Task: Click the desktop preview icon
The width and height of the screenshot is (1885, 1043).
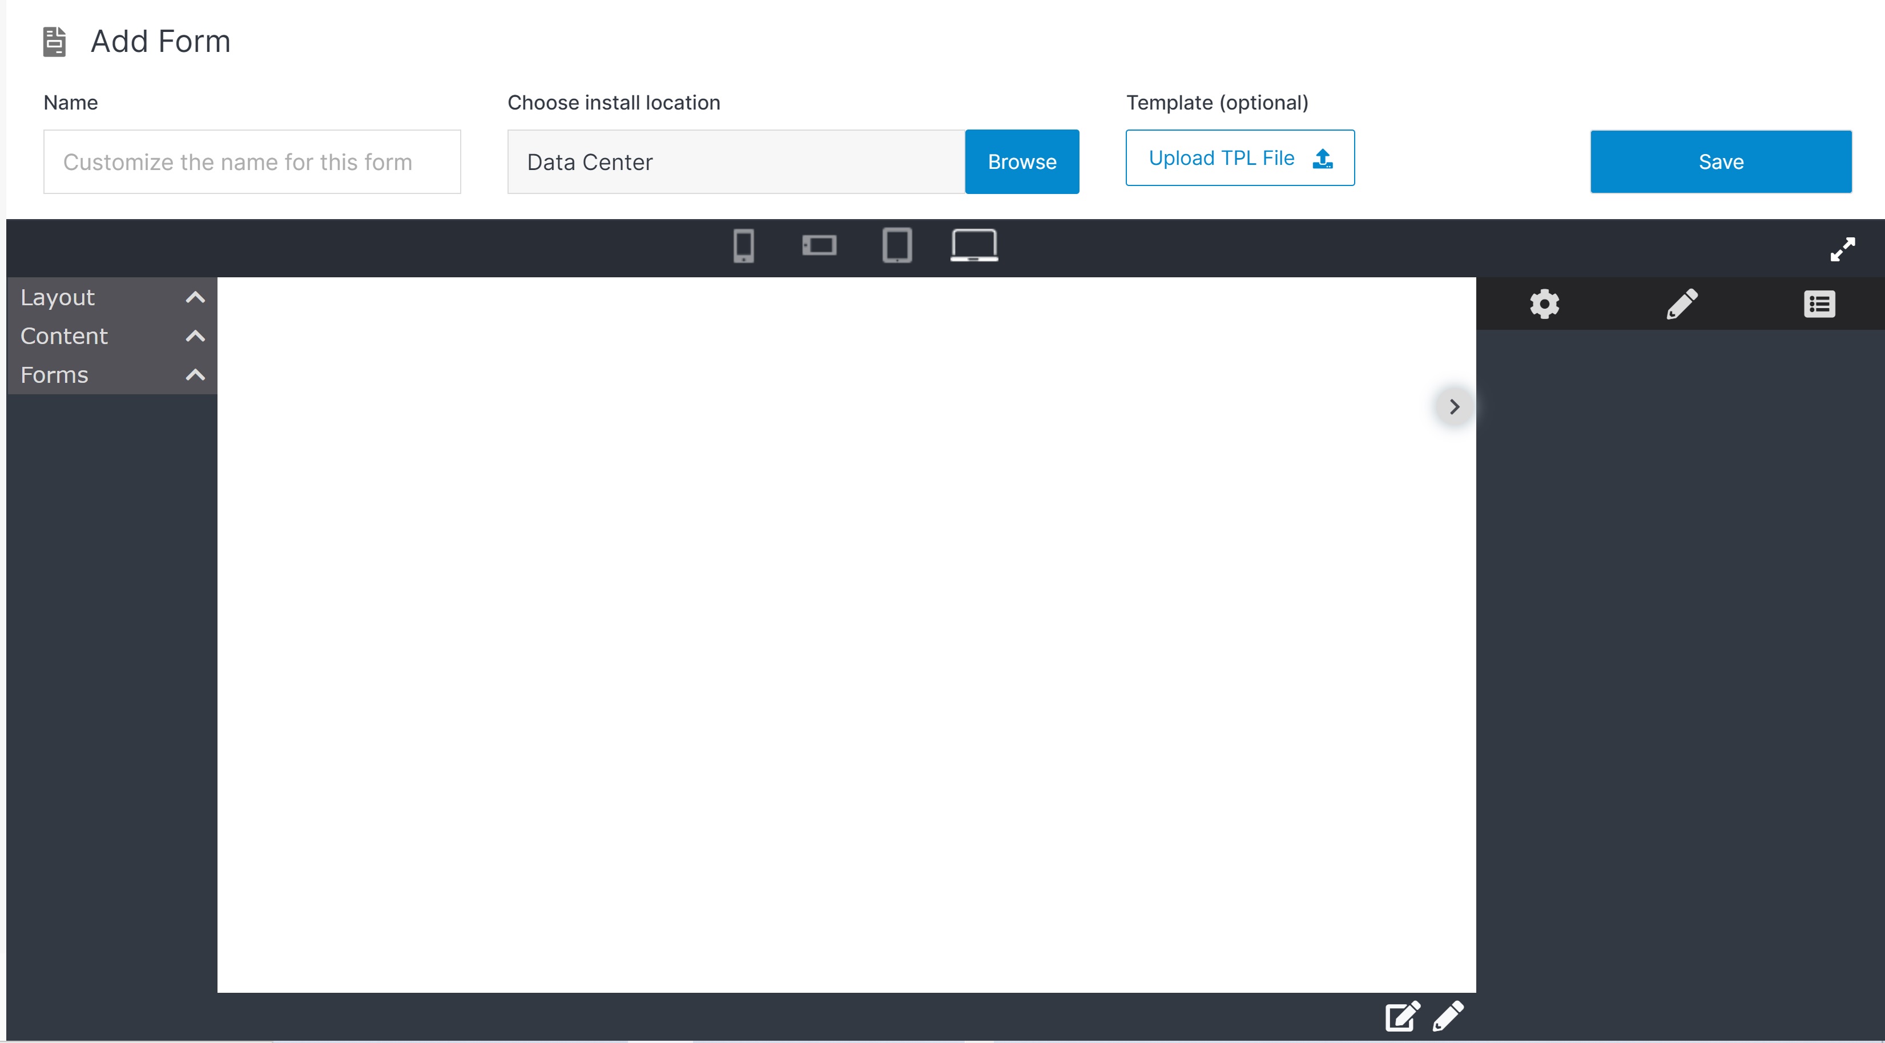Action: pos(973,245)
